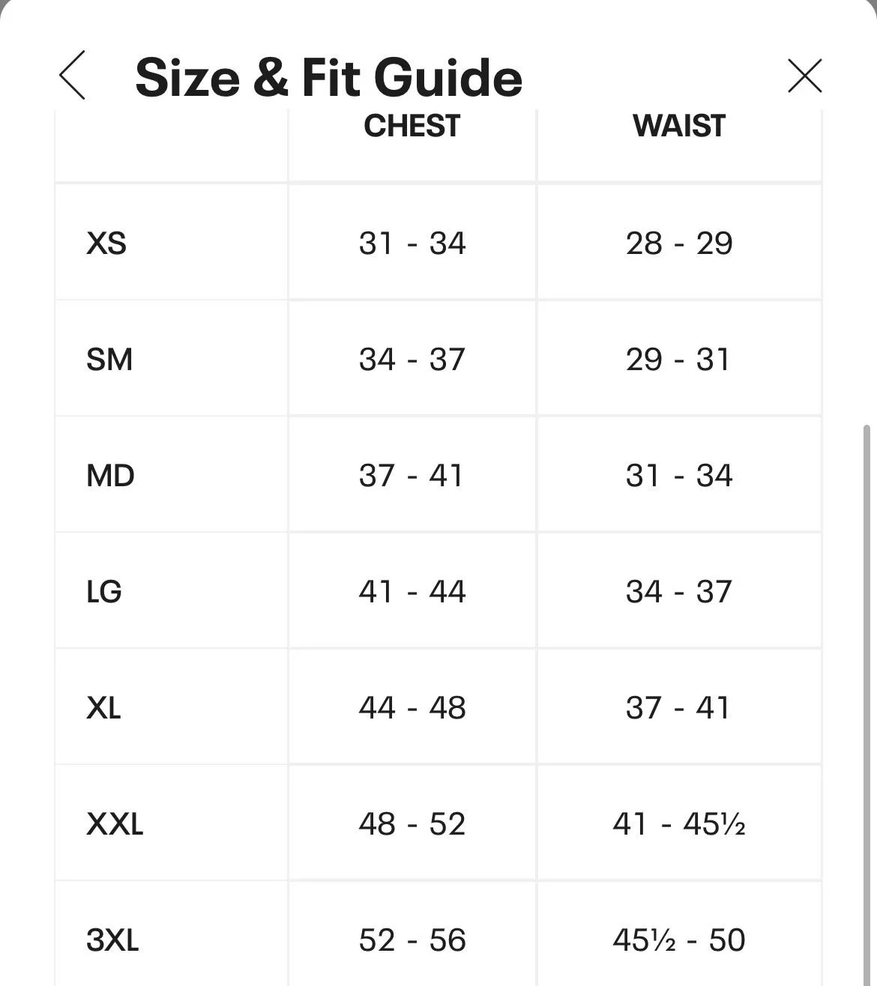Select the SM waist value 29 - 31

pyautogui.click(x=678, y=360)
